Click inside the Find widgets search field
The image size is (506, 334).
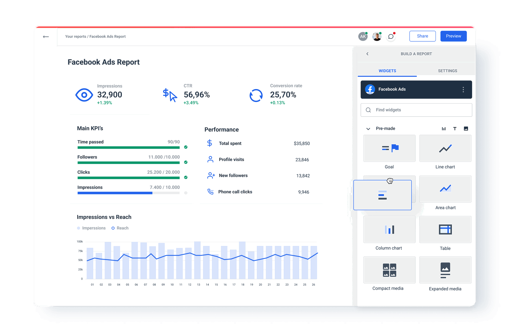[416, 110]
